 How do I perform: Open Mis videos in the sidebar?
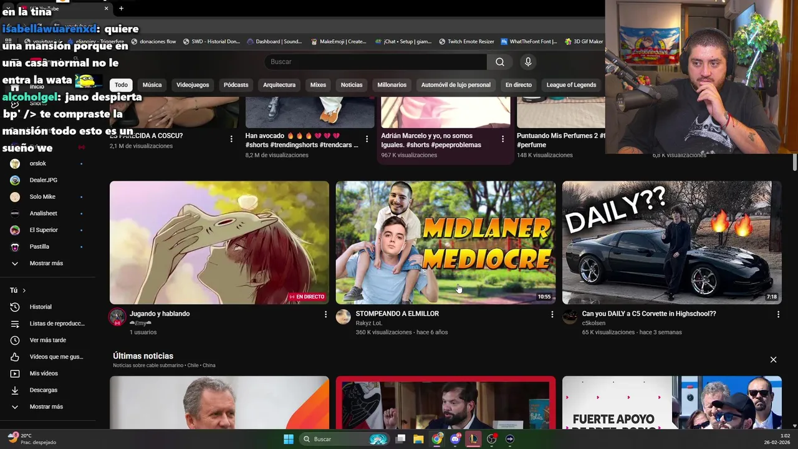(x=44, y=374)
